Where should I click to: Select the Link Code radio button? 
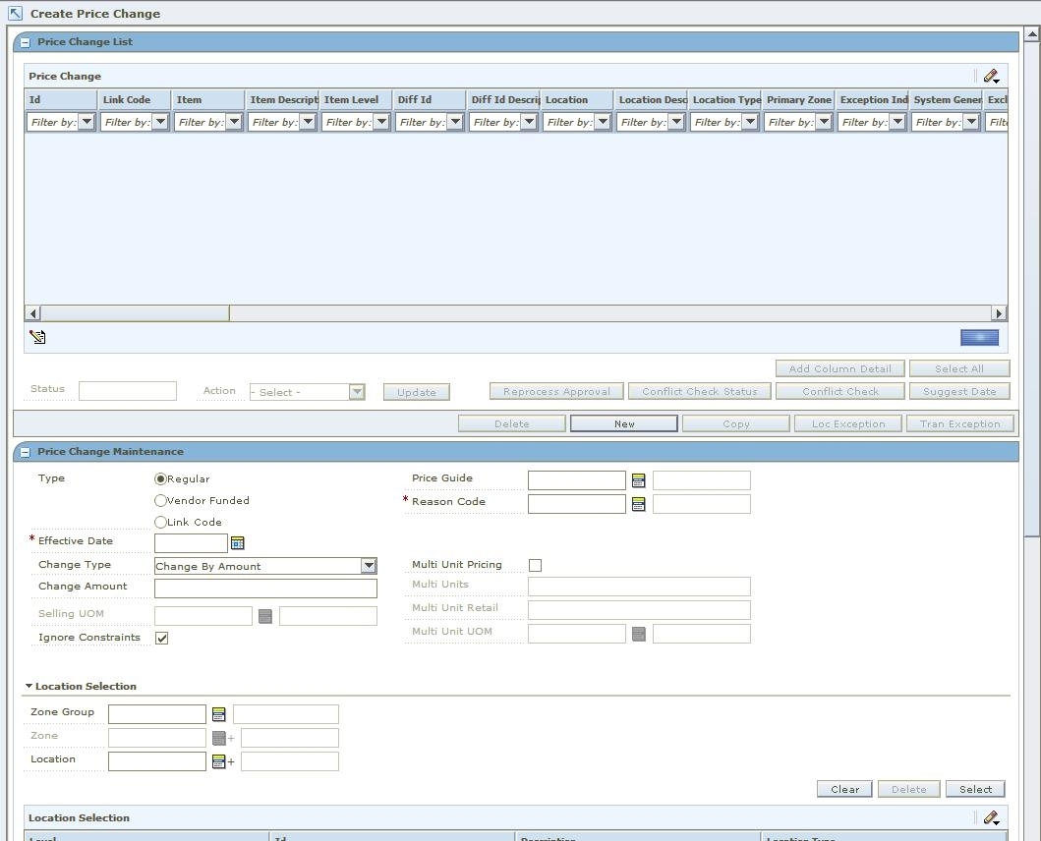(160, 522)
